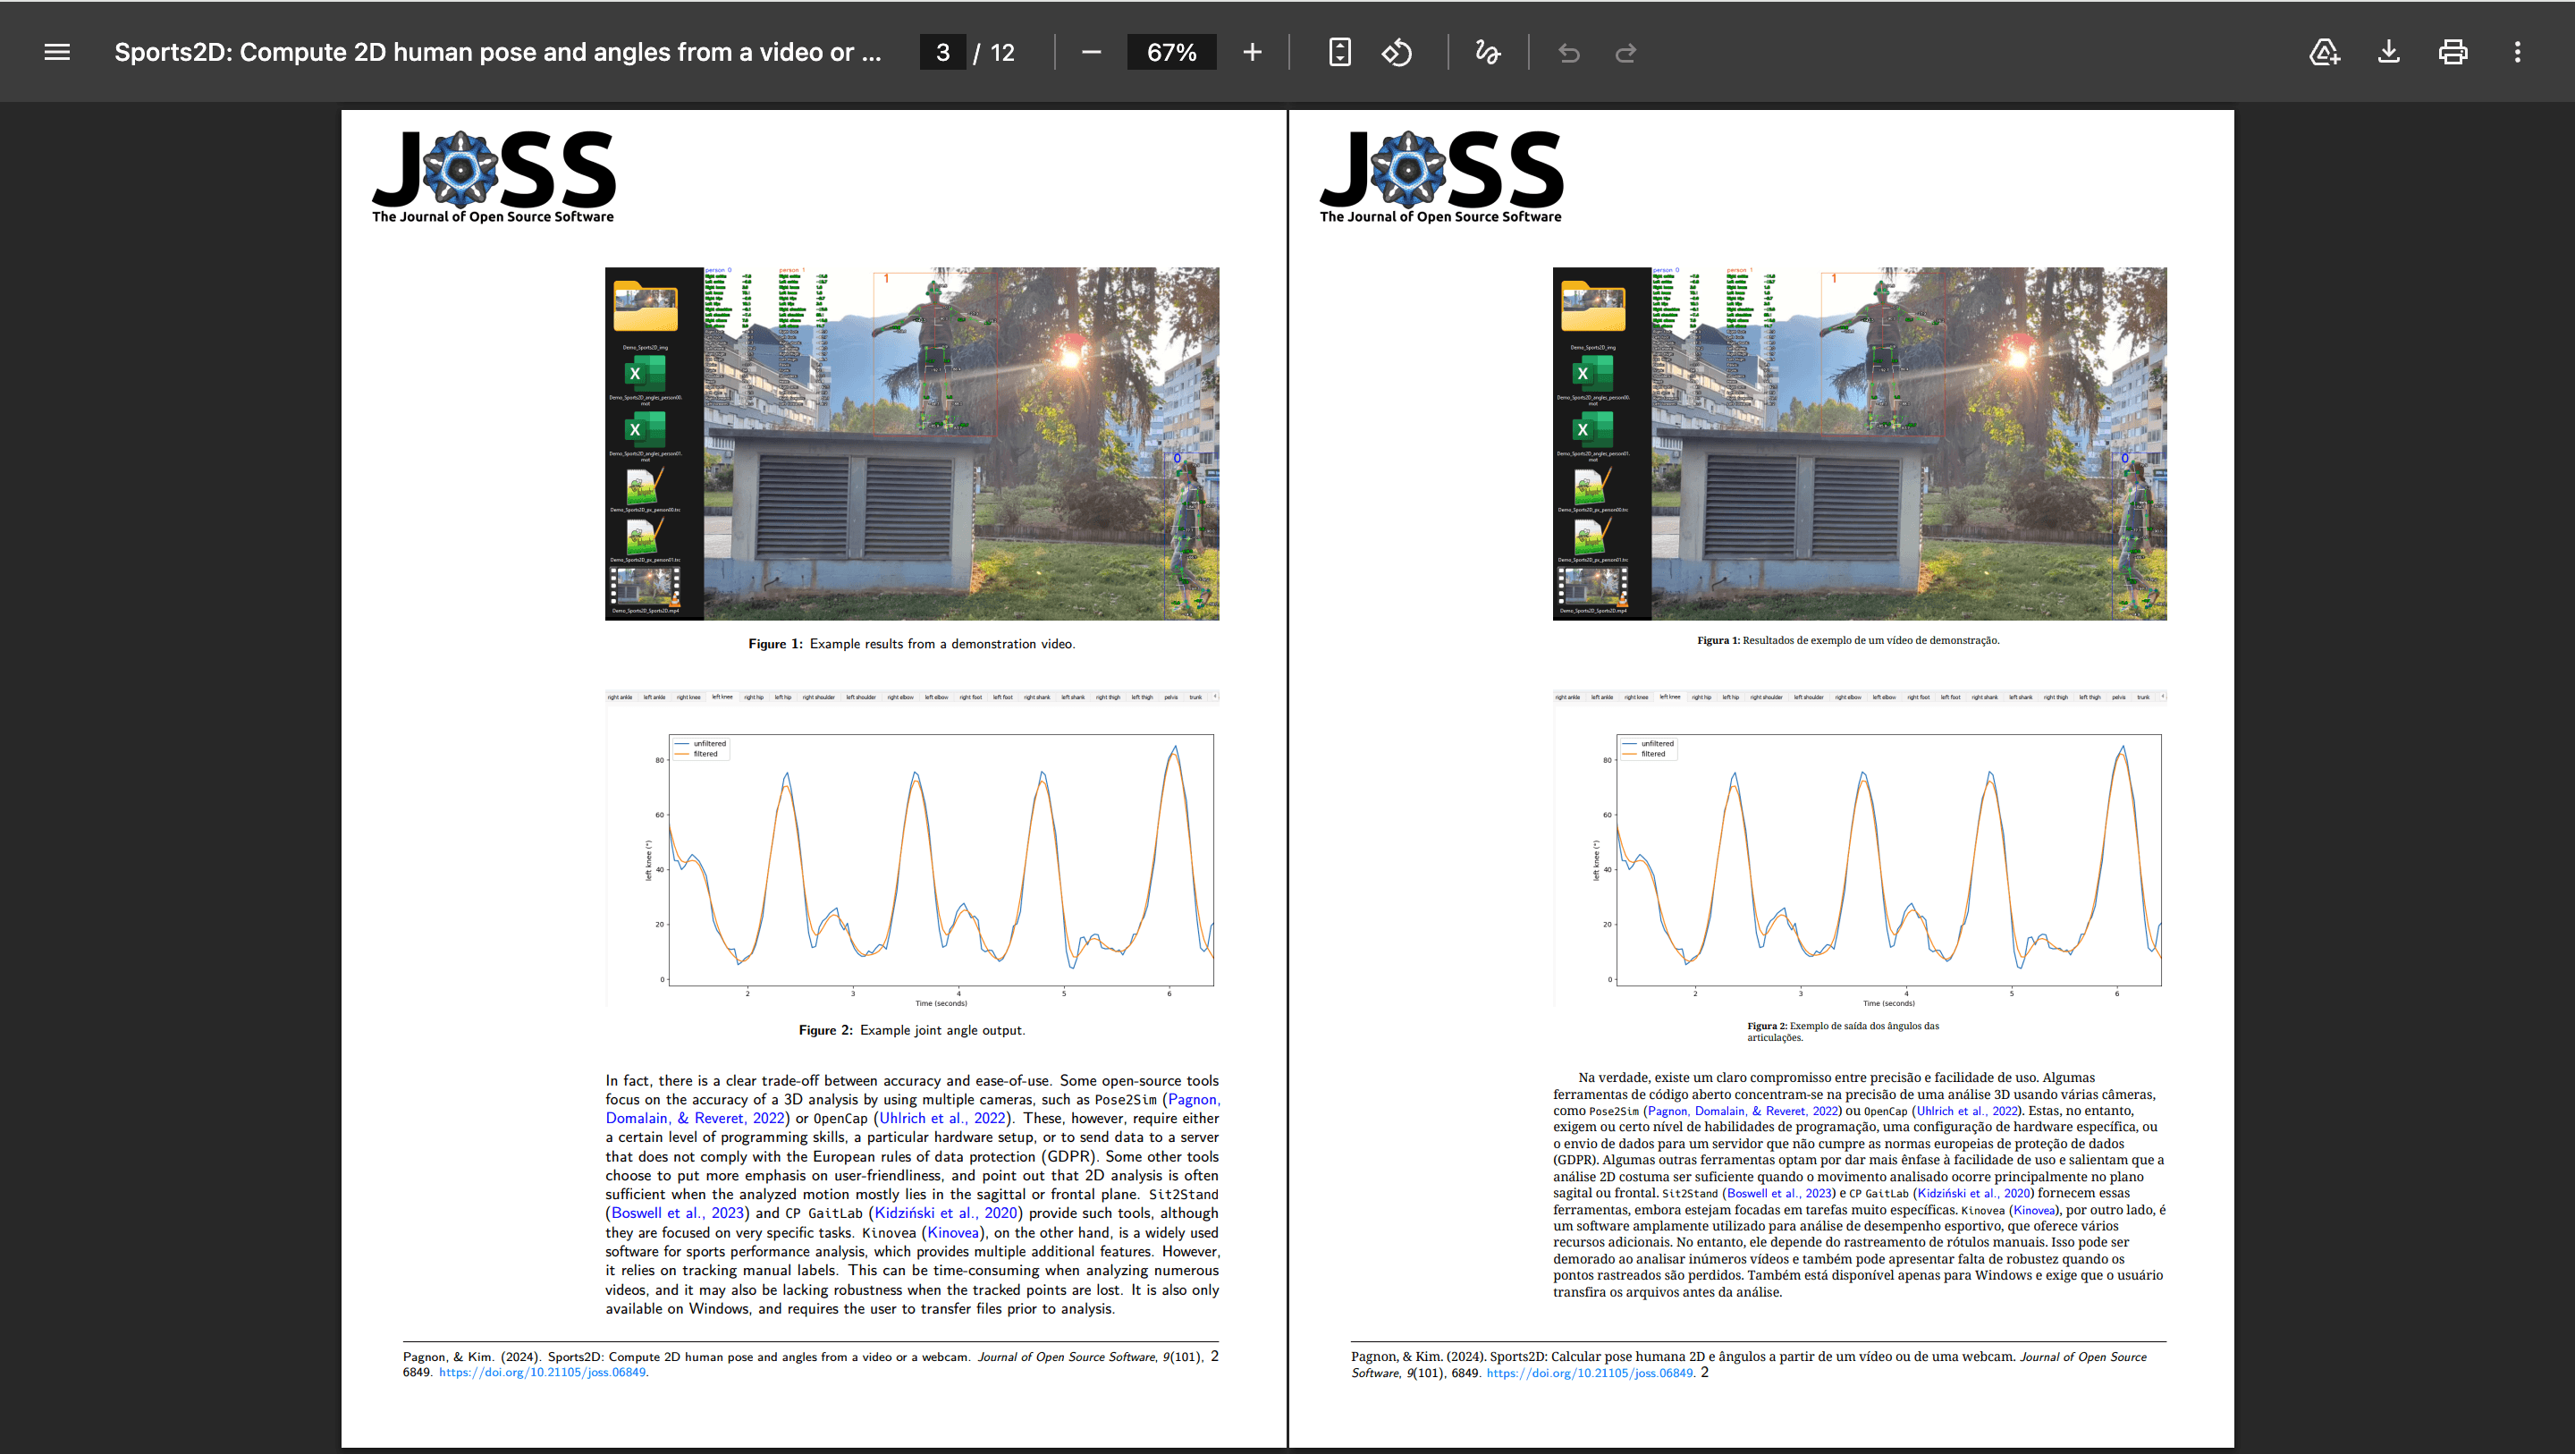Zoom in with the plus button
Viewport: 2575px width, 1454px height.
[x=1253, y=52]
